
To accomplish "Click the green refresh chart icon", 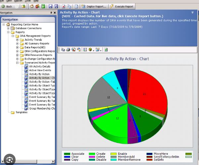I will pos(106,50).
